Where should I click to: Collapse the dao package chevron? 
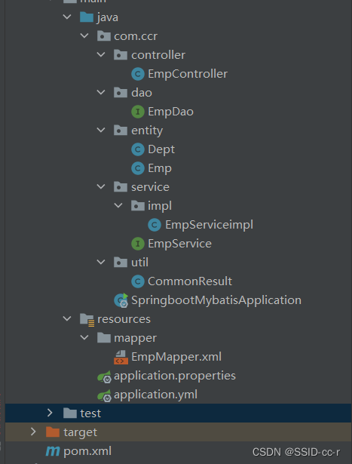(x=101, y=92)
